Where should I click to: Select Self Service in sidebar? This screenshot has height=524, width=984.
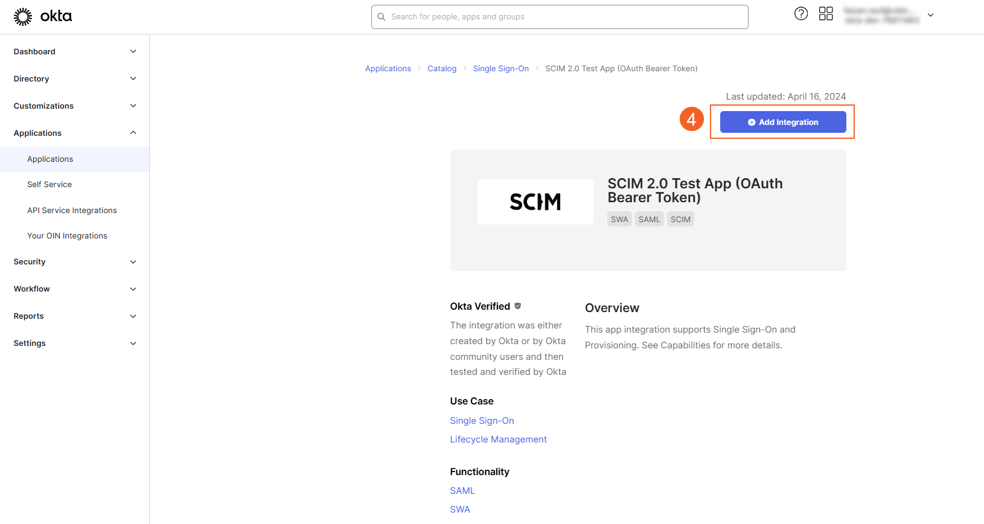(x=50, y=185)
